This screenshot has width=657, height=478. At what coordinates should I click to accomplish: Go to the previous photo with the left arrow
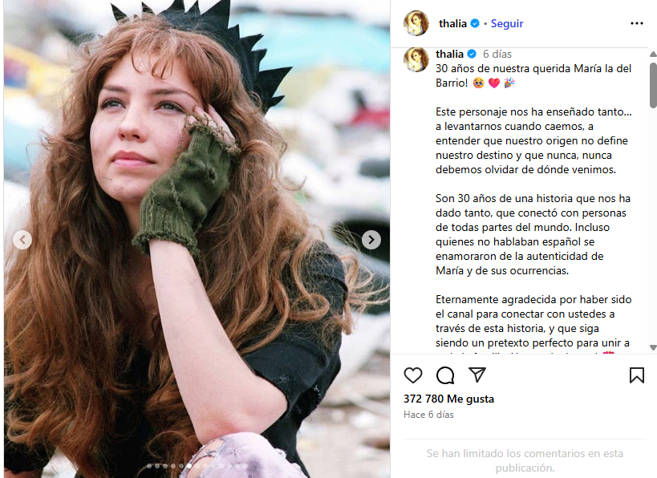pos(22,240)
